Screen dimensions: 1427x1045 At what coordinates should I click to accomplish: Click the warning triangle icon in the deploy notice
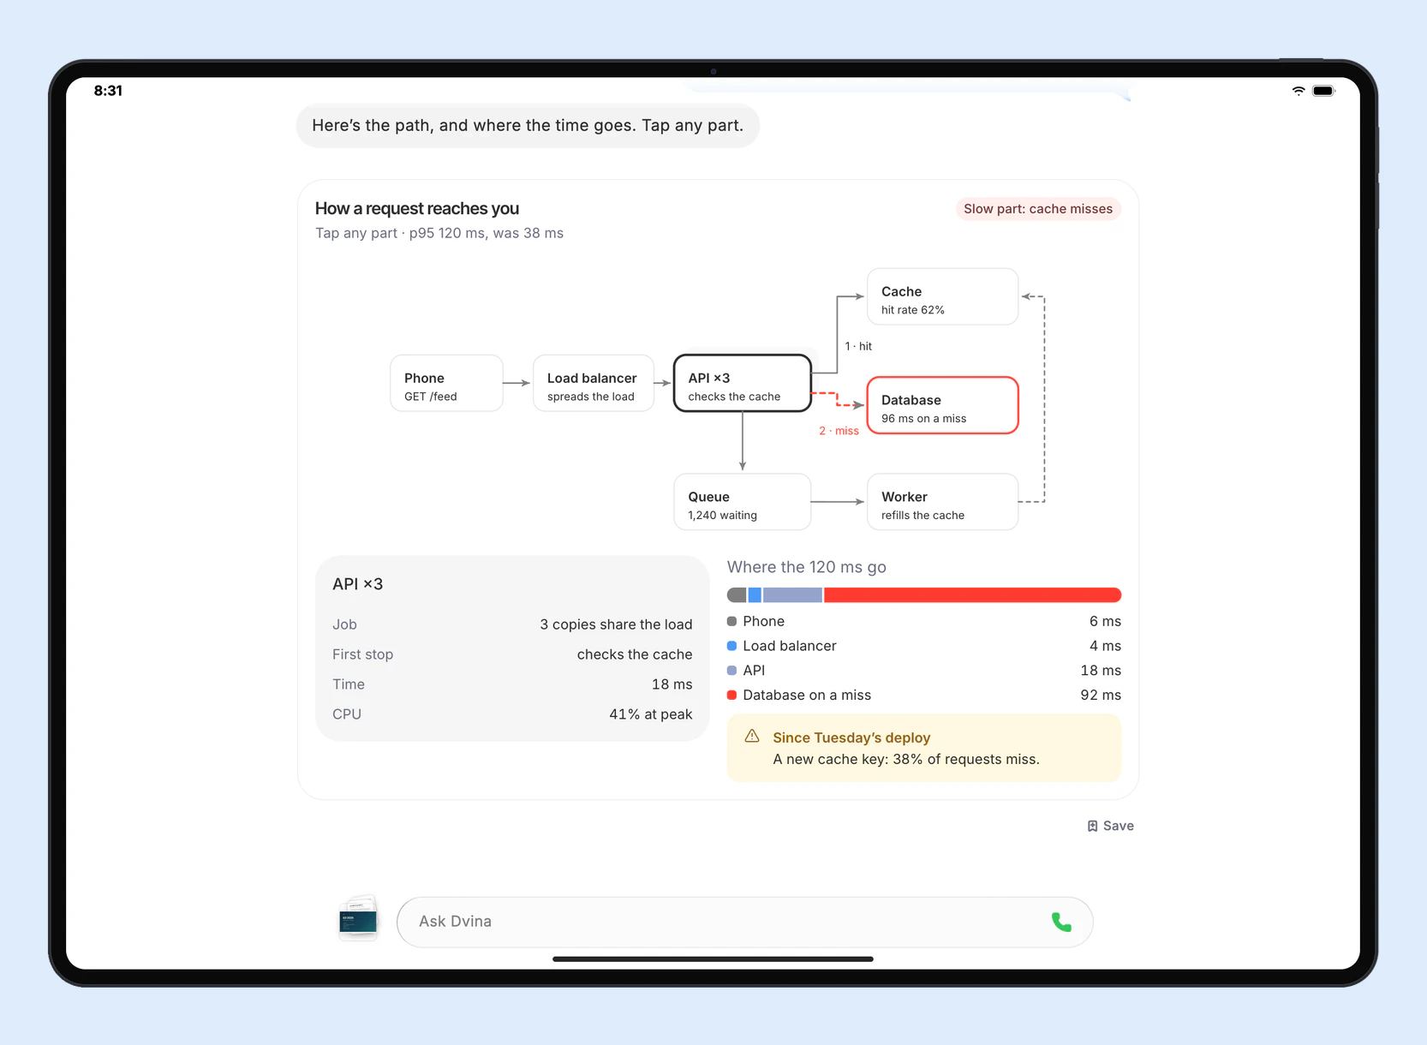[752, 736]
